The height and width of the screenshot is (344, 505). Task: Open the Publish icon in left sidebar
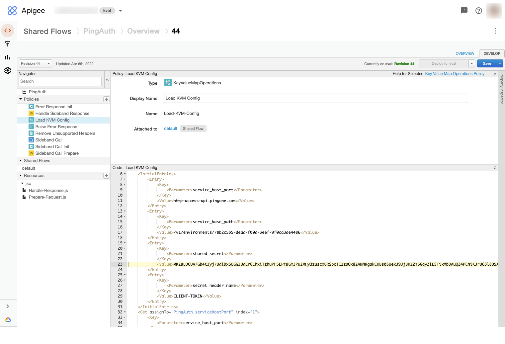(x=8, y=44)
